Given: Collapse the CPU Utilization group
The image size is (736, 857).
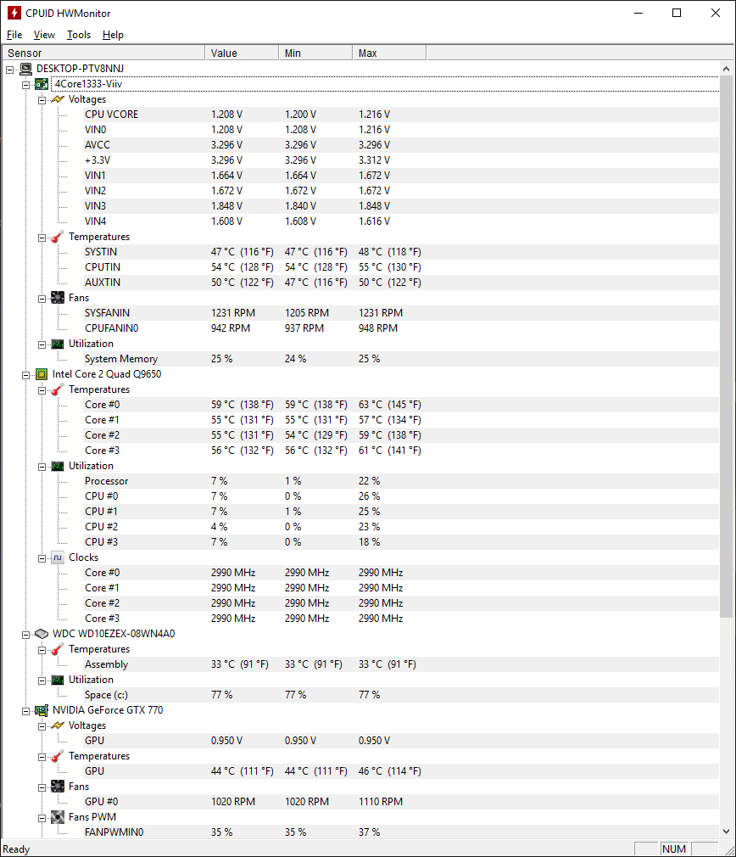Looking at the screenshot, I should coord(42,467).
